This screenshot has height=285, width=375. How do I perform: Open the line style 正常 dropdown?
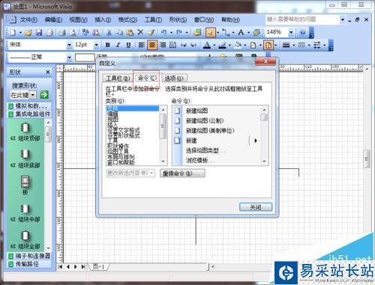point(69,58)
